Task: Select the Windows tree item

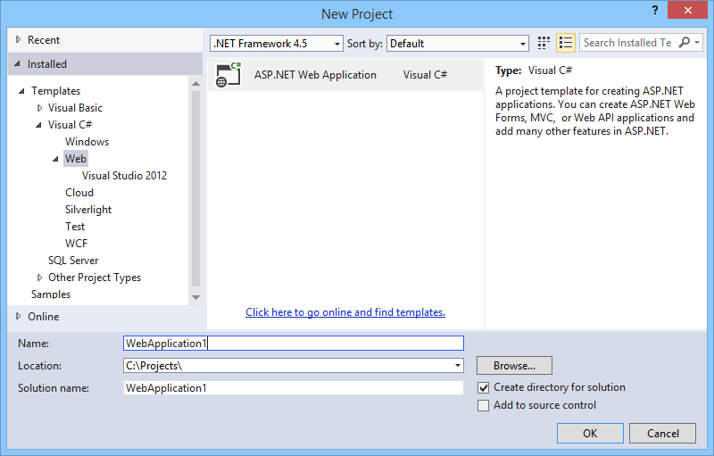Action: [87, 142]
